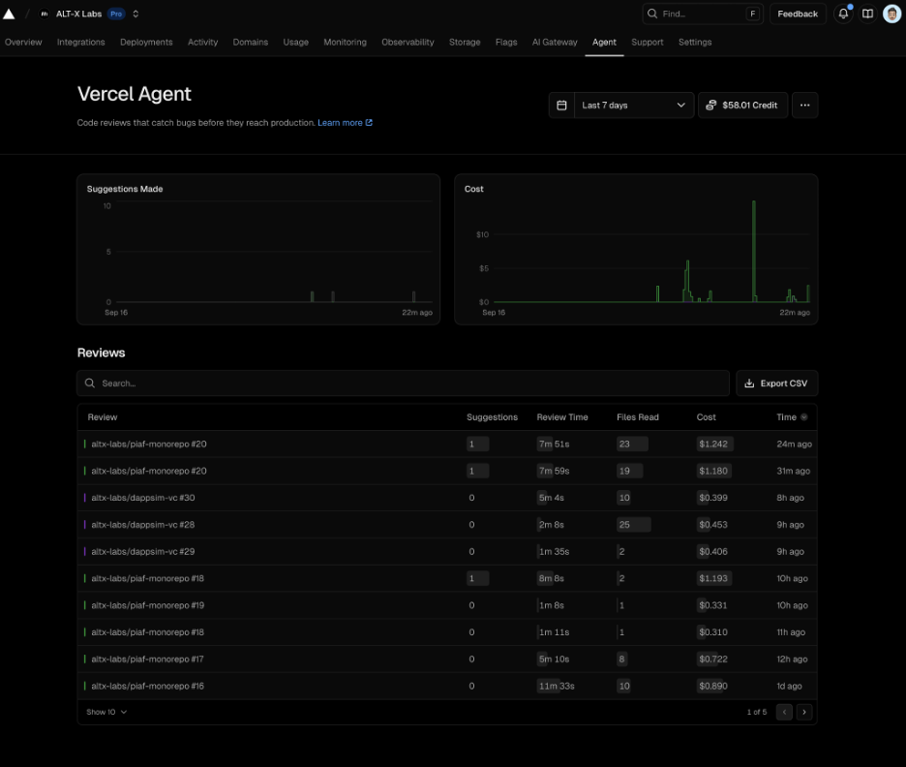Click the $58.01 Credit button
Viewport: 906px width, 767px height.
(x=742, y=106)
